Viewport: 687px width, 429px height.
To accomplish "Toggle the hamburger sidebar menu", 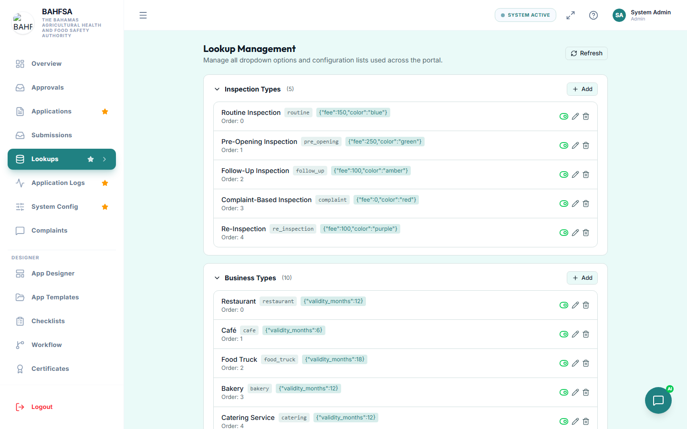I will click(x=143, y=15).
